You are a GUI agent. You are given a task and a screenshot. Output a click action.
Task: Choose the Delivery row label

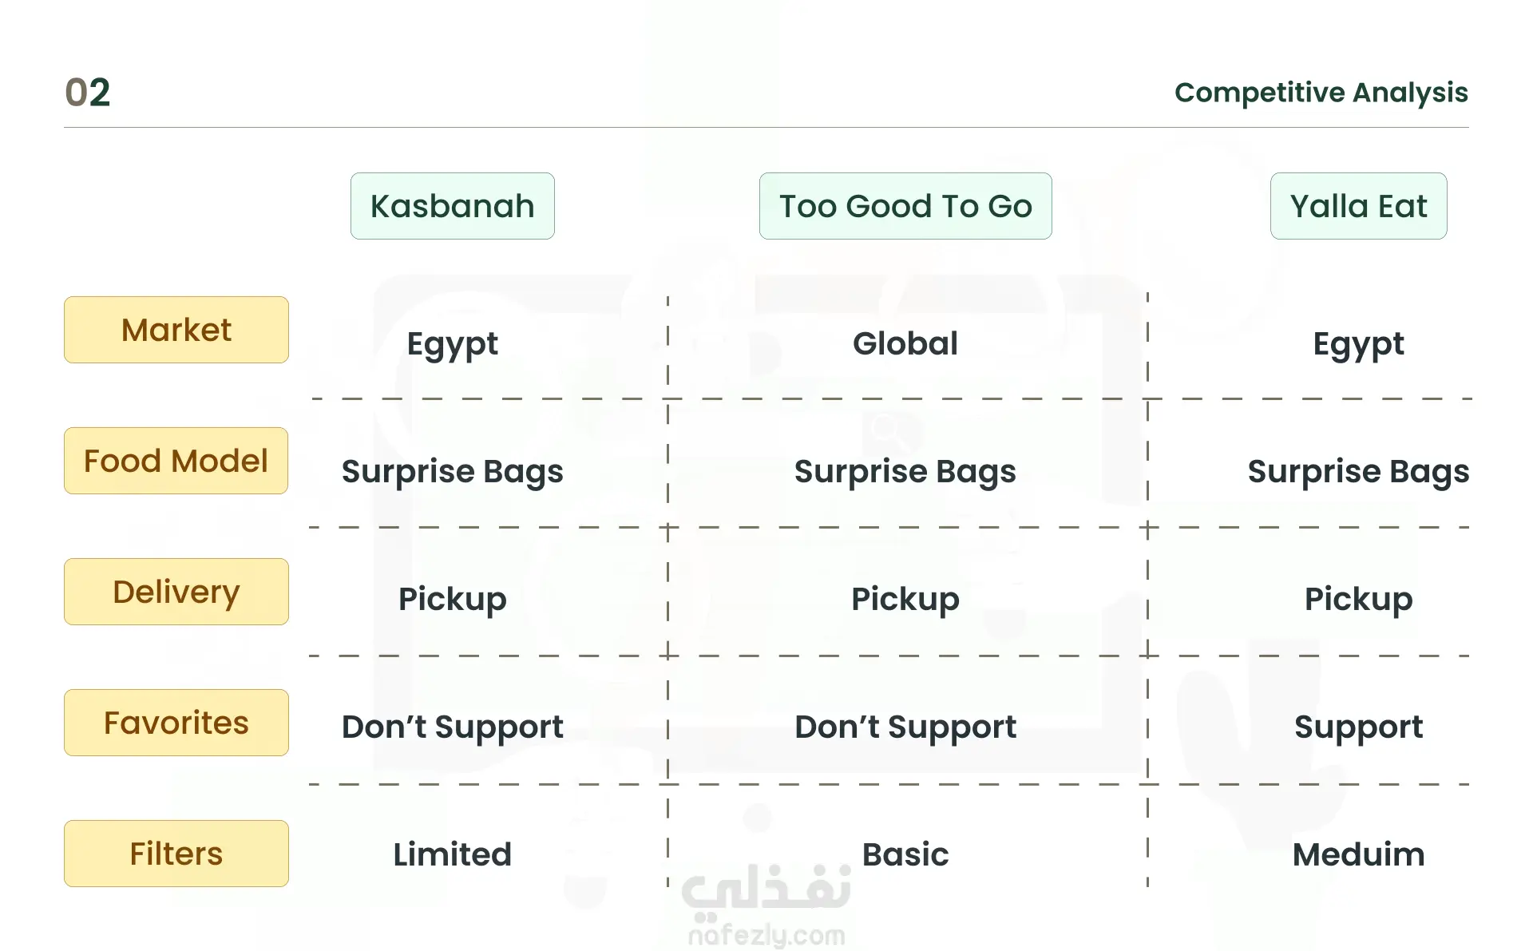click(176, 592)
